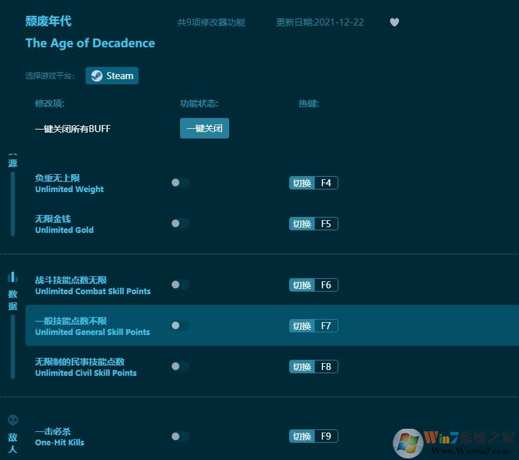Click the heart favorite icon
The image size is (519, 460).
coord(395,22)
